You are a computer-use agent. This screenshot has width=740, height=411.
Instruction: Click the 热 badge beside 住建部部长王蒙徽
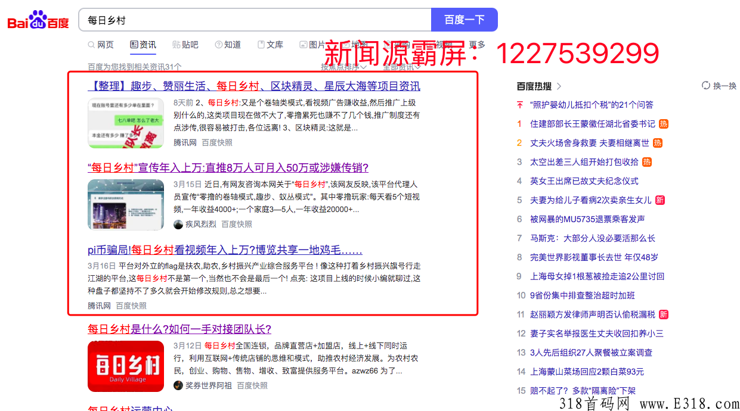pos(664,124)
